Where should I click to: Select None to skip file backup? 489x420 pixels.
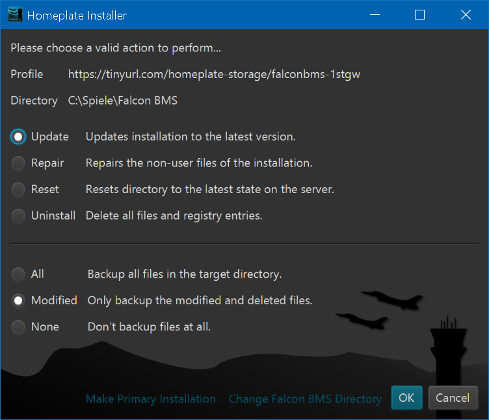point(19,327)
